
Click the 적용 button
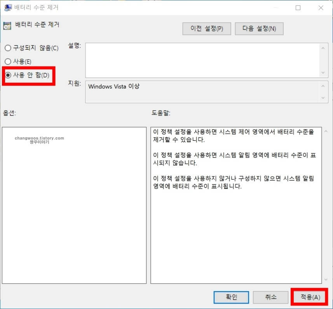tap(309, 297)
